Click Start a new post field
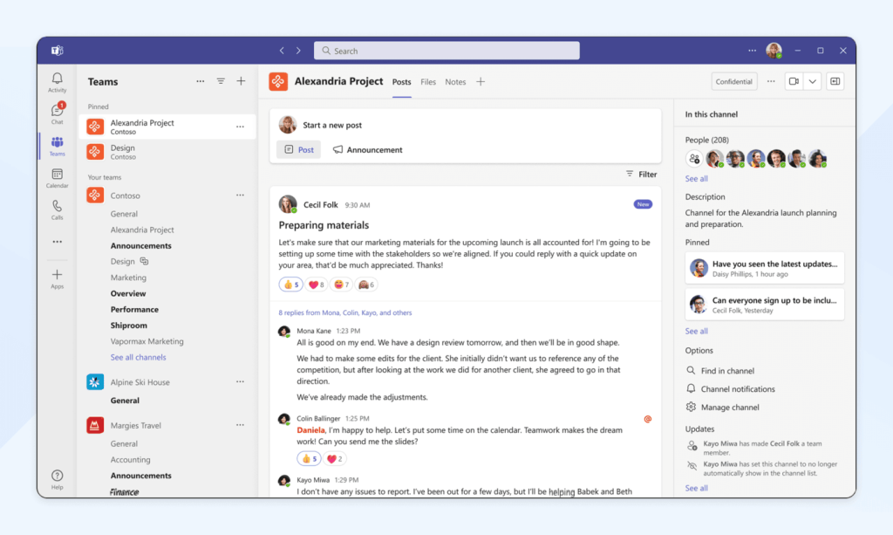This screenshot has height=535, width=893. click(332, 126)
